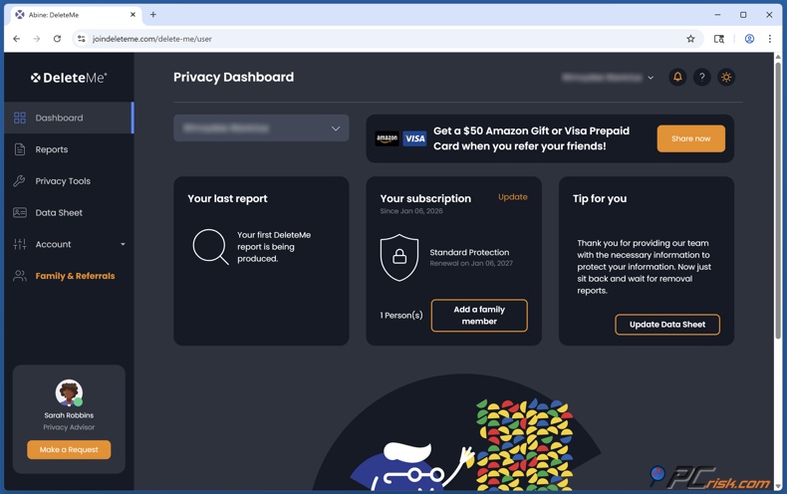Click the DeleteMe logo
Viewport: 787px width, 494px height.
[69, 77]
